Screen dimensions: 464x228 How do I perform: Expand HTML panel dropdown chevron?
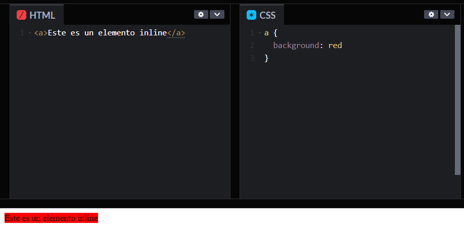217,15
